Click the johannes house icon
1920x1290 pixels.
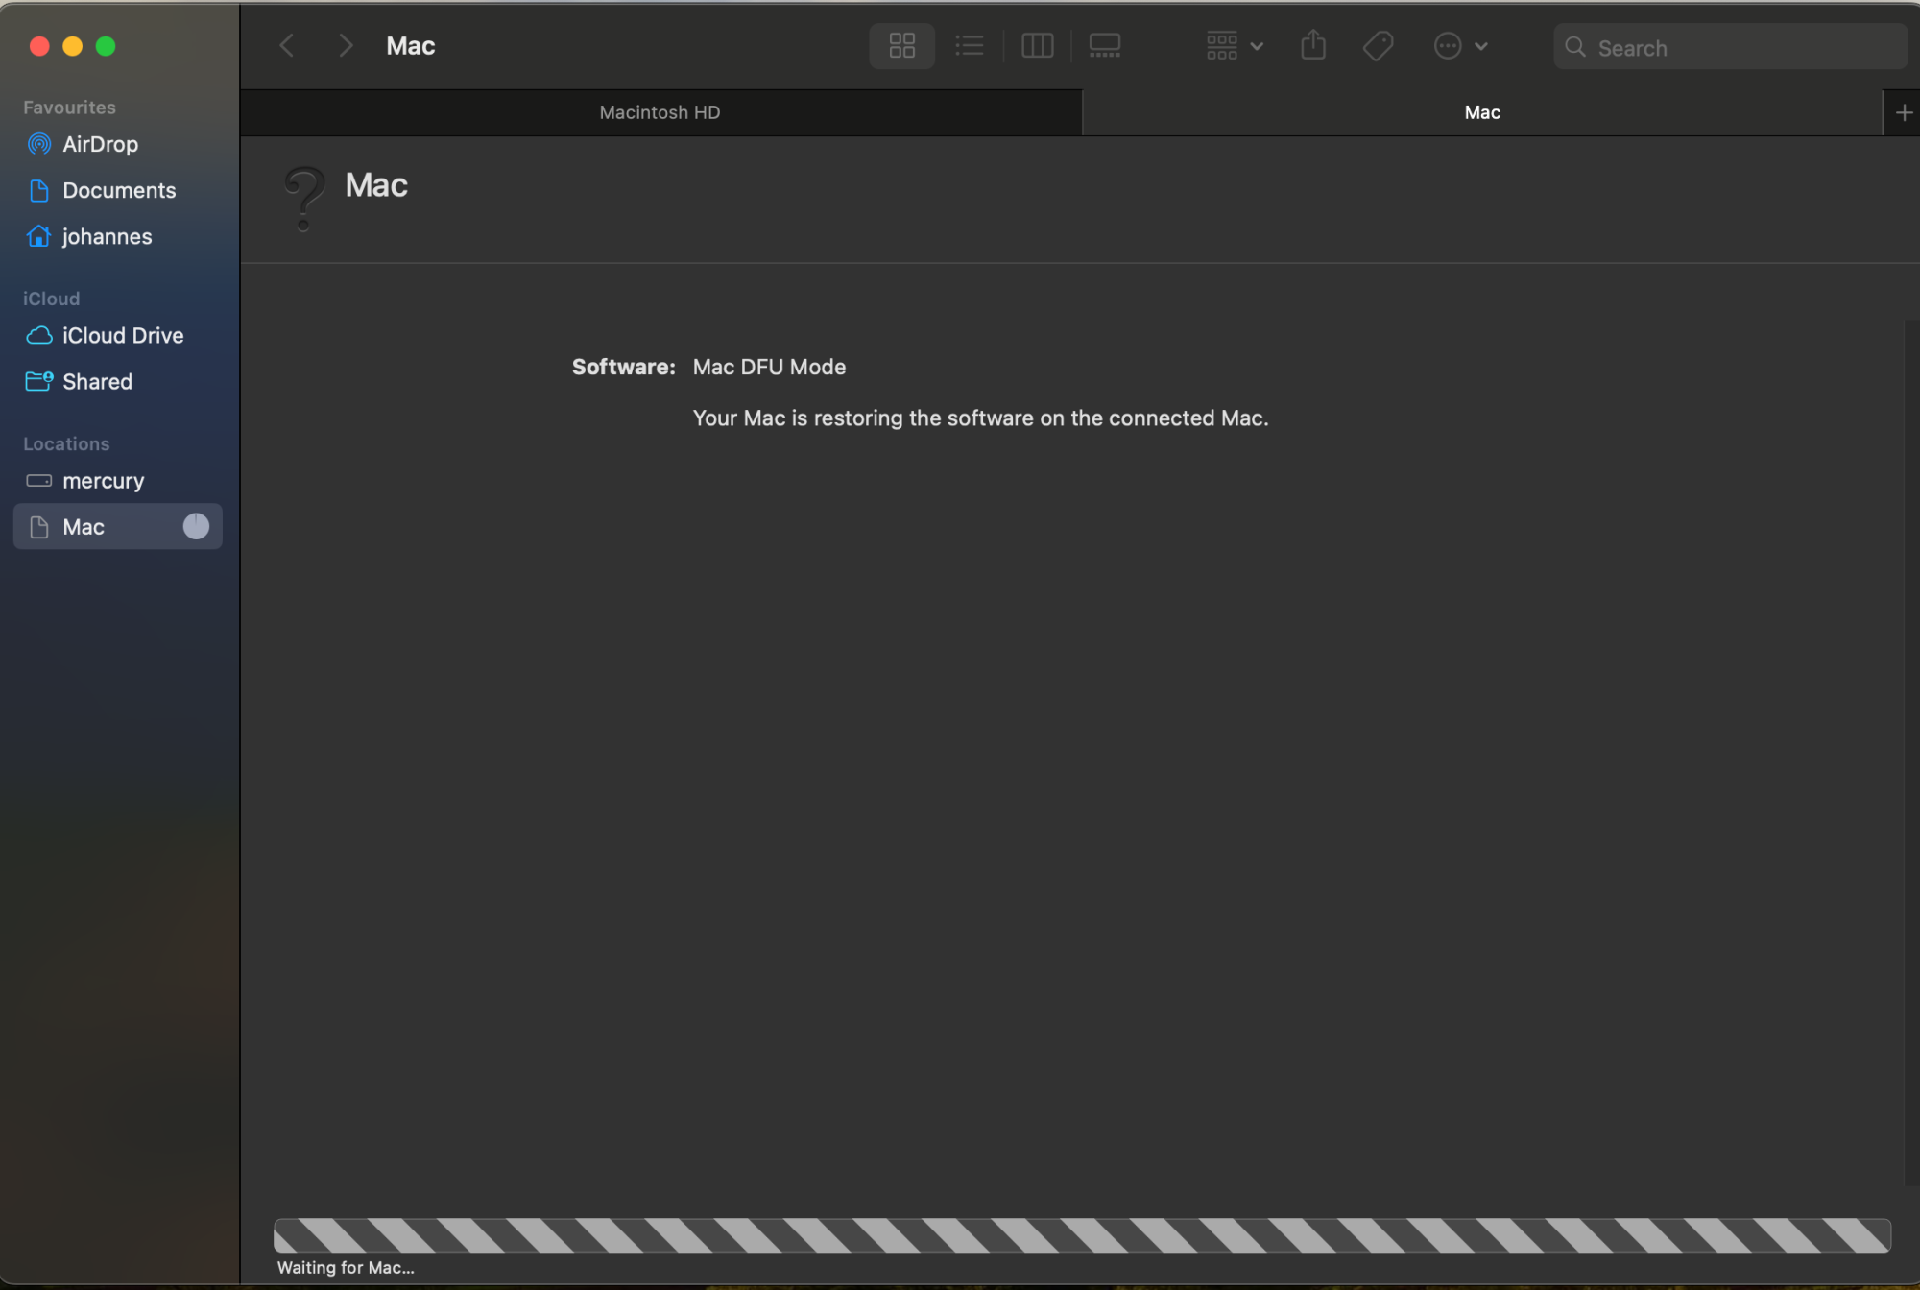(39, 236)
